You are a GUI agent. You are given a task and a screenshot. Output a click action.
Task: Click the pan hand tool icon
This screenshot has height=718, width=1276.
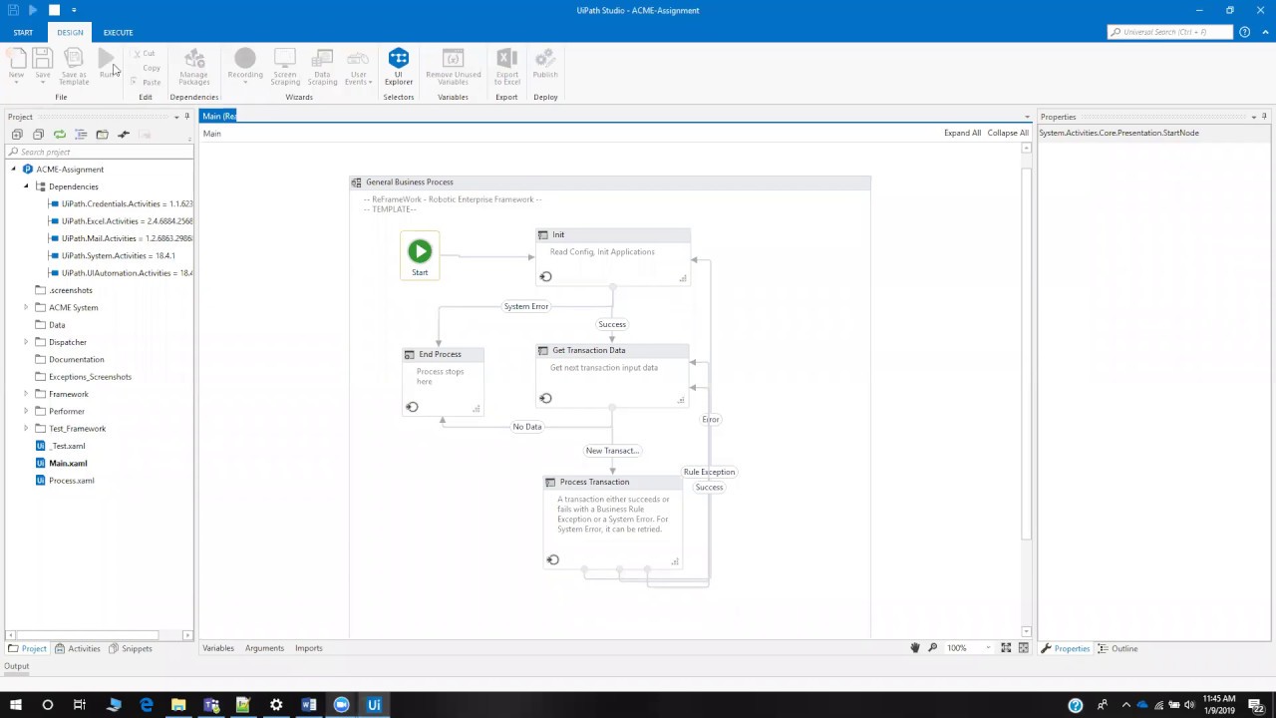[915, 648]
